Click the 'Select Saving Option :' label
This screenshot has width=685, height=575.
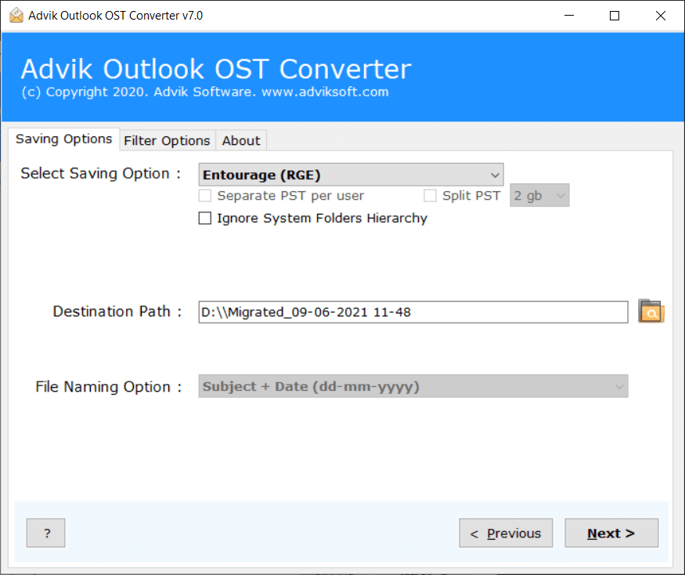point(101,174)
